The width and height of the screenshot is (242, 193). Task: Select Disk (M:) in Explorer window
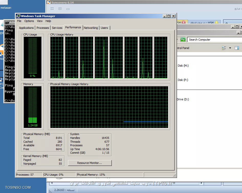tap(183, 66)
